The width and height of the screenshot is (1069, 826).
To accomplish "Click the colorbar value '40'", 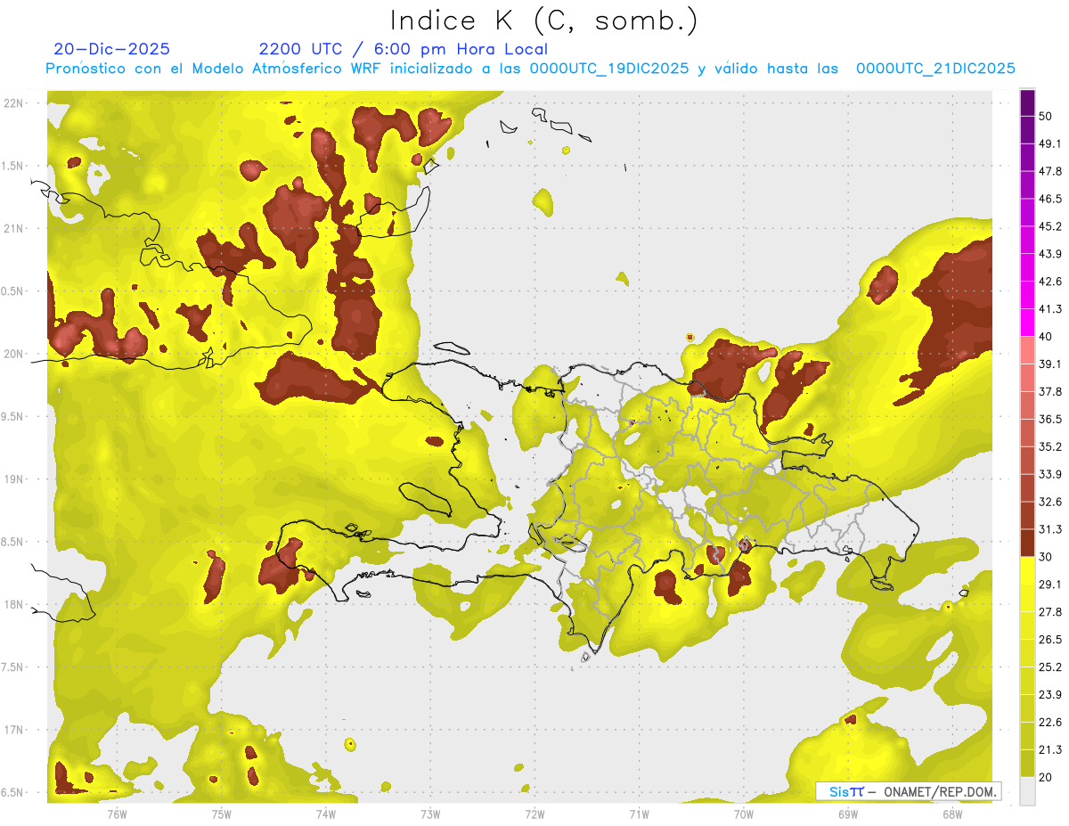I will pyautogui.click(x=1047, y=337).
